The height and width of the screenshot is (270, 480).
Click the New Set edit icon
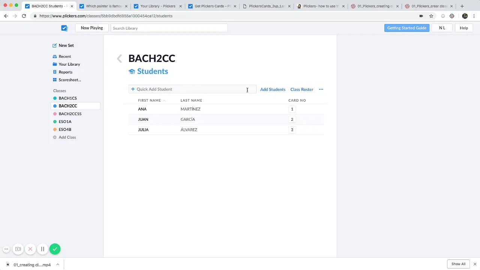[x=55, y=45]
